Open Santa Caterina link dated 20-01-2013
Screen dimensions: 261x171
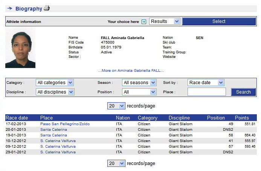53,129
